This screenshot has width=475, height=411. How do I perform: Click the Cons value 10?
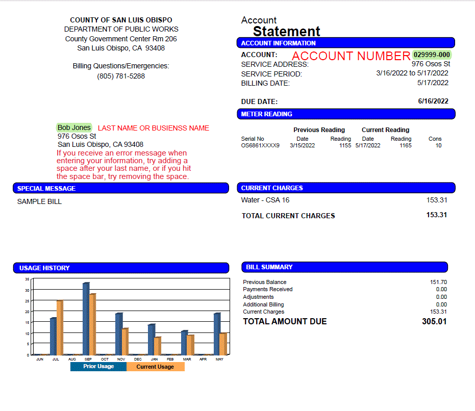click(438, 145)
